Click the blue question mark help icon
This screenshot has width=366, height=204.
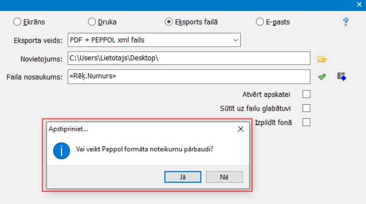[x=346, y=22]
